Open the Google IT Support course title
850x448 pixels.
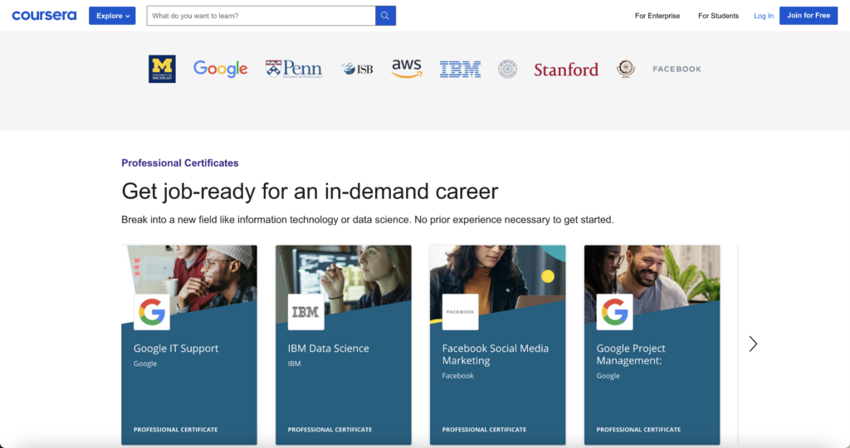coord(176,348)
